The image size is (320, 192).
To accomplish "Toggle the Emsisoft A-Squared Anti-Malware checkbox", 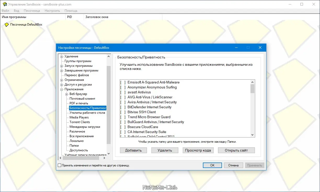I will coord(123,82).
